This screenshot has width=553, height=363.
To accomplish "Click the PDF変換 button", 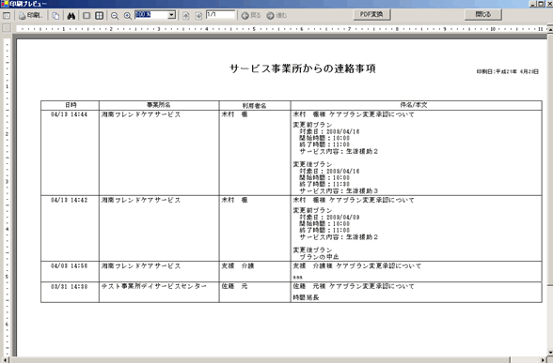I will pos(371,14).
